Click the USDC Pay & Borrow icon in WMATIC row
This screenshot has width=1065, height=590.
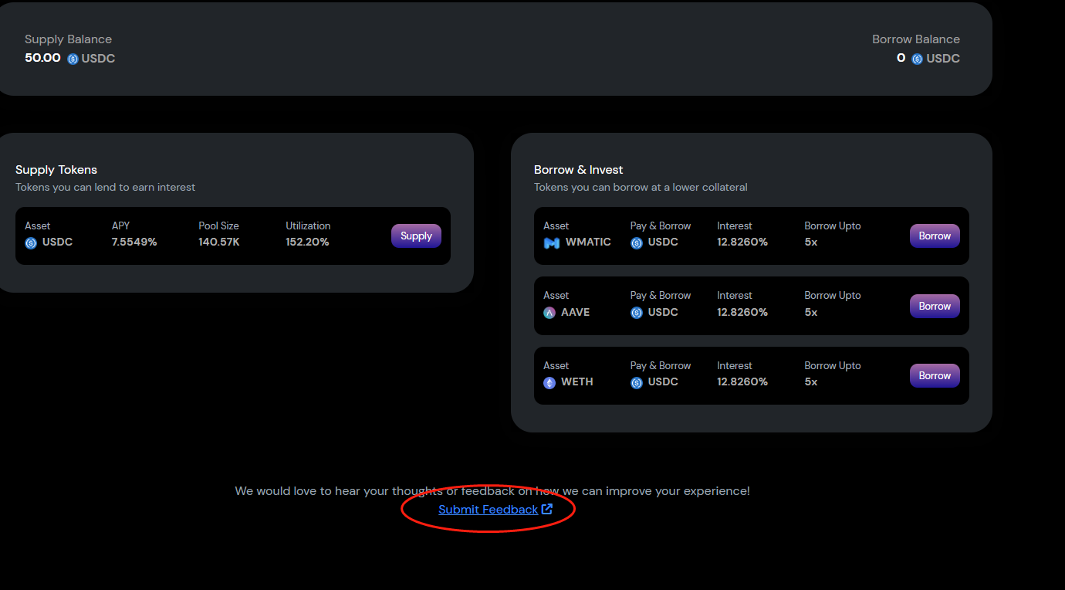click(637, 242)
